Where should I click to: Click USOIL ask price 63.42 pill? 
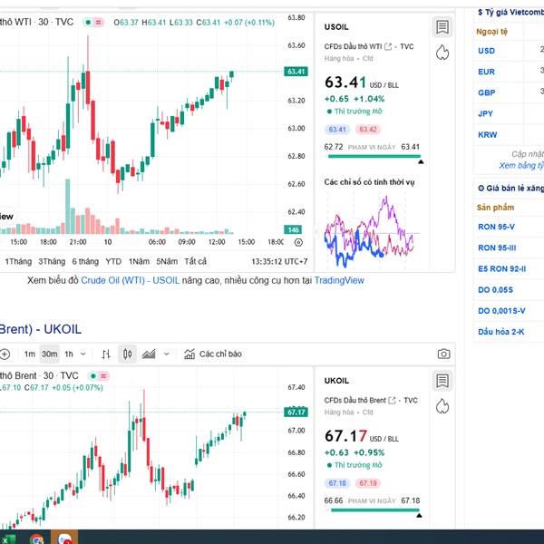coord(368,130)
